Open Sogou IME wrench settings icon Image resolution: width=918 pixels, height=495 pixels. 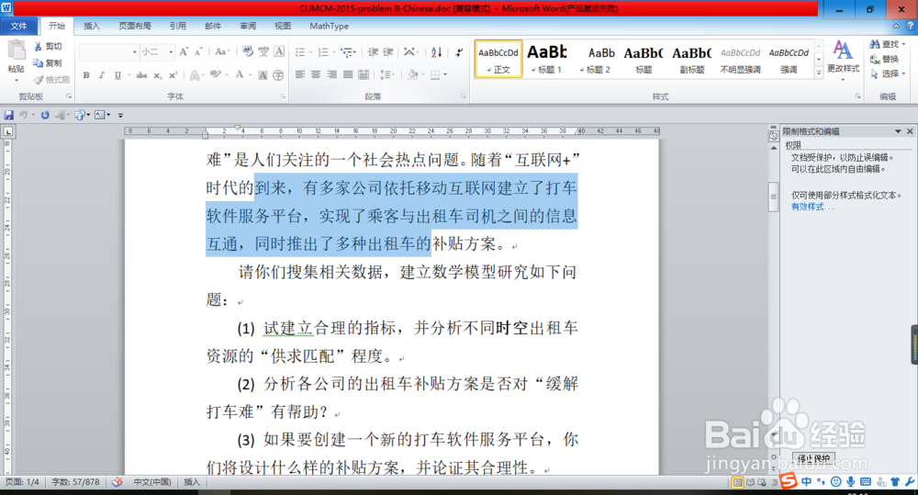(x=909, y=481)
